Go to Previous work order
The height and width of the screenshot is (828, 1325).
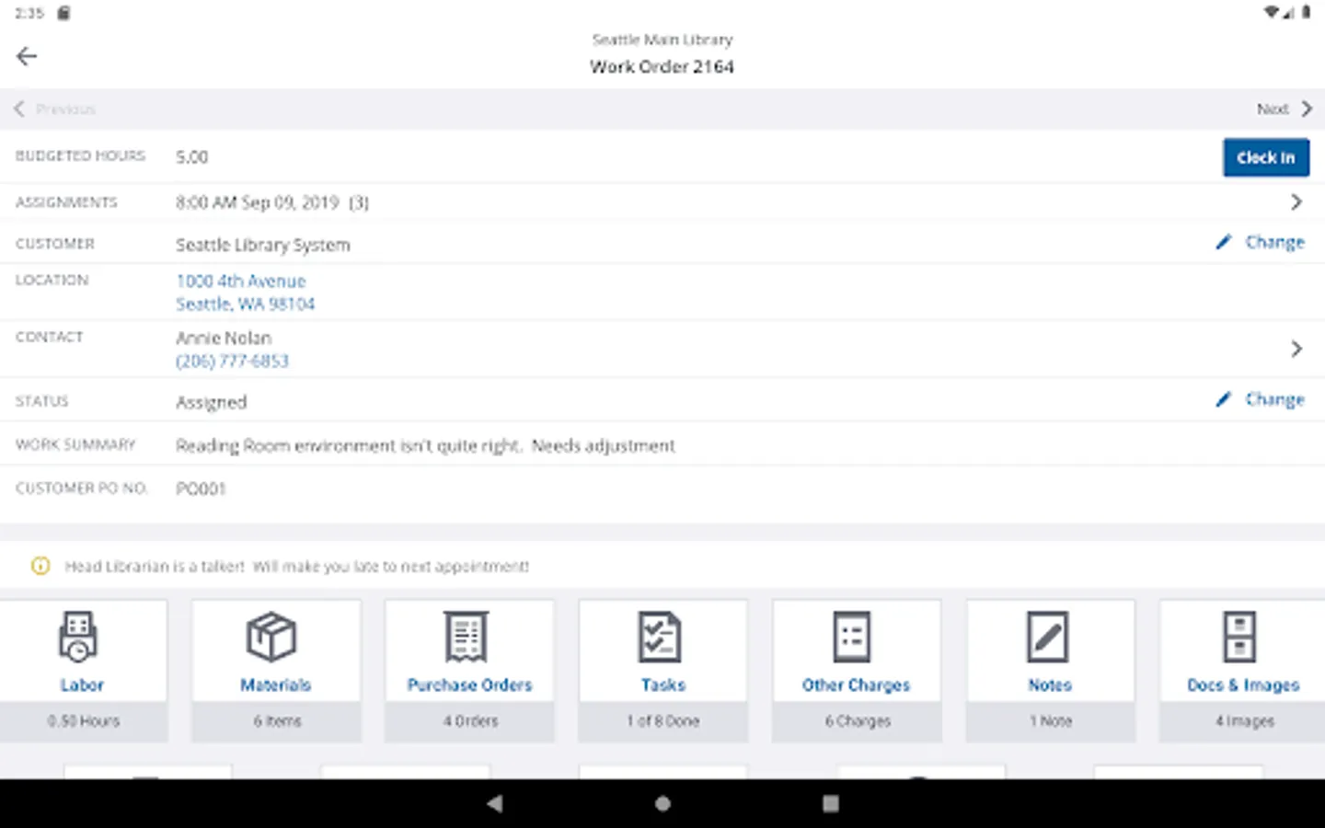tap(55, 109)
